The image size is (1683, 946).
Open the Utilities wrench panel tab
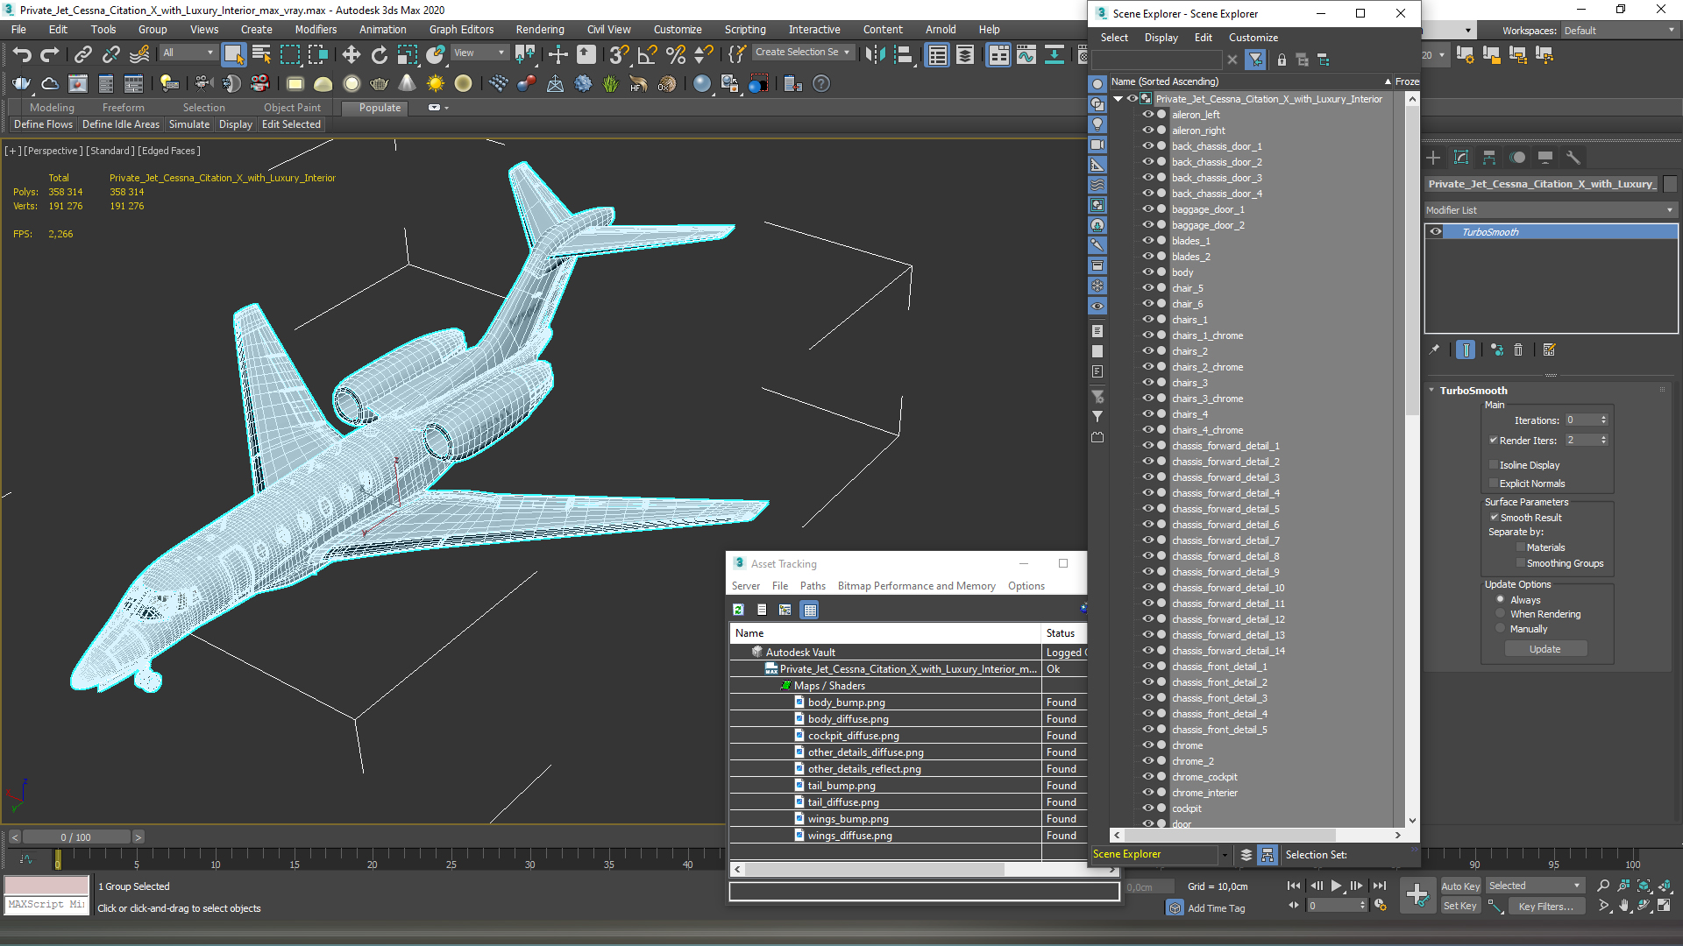pyautogui.click(x=1573, y=158)
